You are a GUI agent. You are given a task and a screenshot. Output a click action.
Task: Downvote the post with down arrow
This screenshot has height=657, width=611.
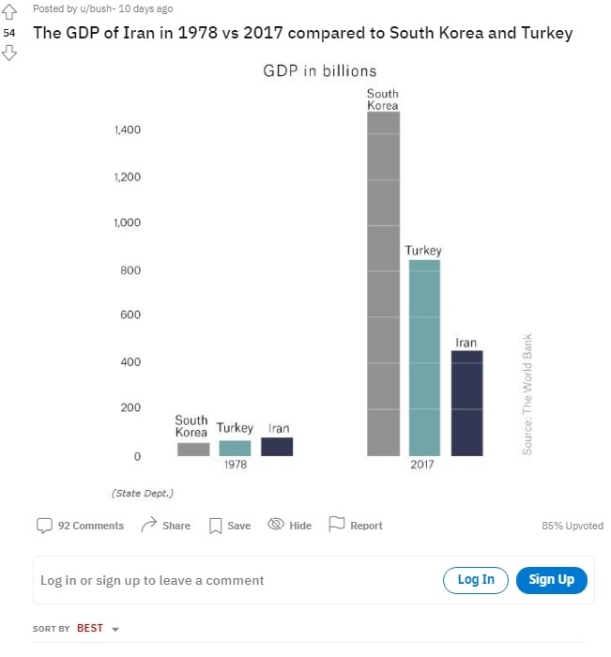(9, 53)
